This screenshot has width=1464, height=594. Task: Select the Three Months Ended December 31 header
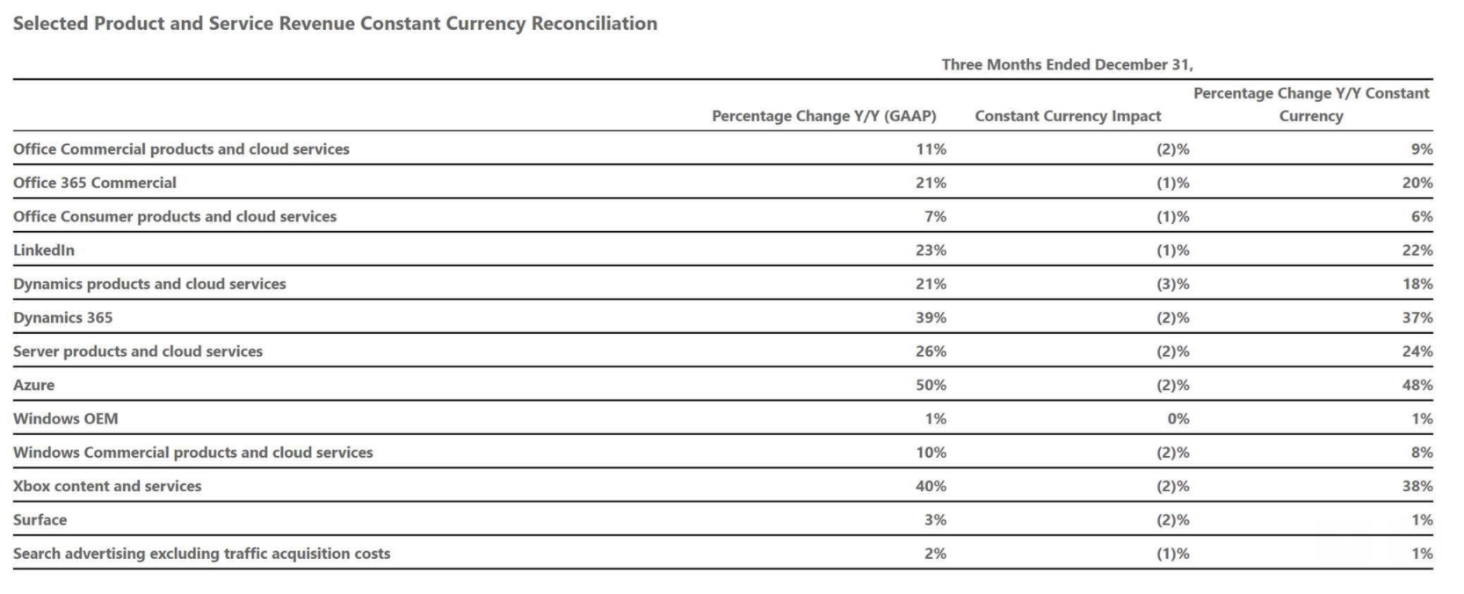[1067, 64]
